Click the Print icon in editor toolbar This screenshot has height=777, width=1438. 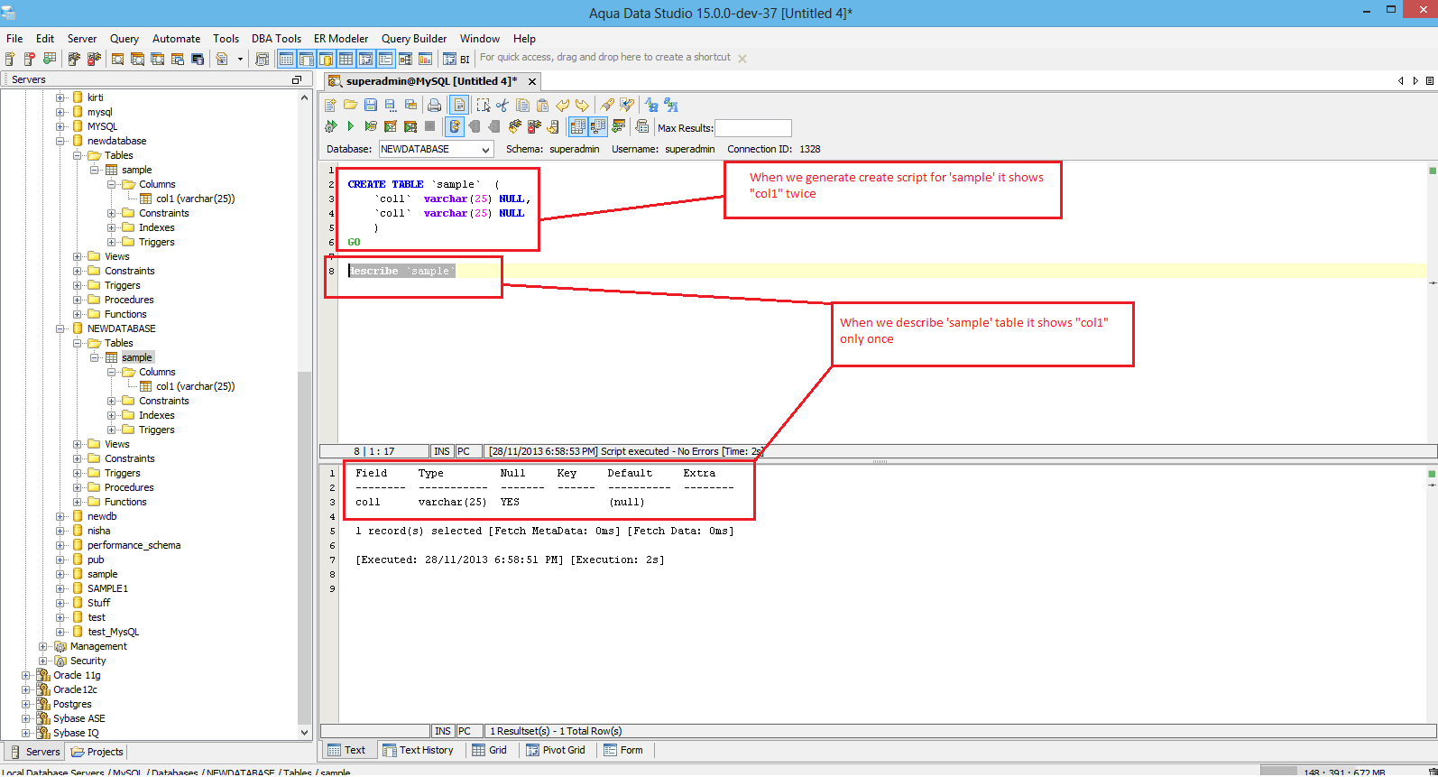click(434, 106)
